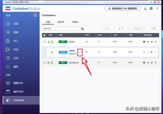Viewport: 163px width, 114px height.
Task: Click wordpress APP cluster status icon
Action: point(52,63)
